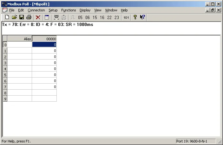Print using the printer toolbar icon
Screen dimensions: 223x145
(x=29, y=17)
